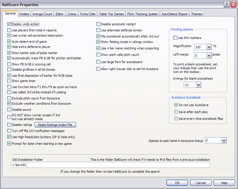Select the General tab
Screen dimensions: 238x189
click(10, 13)
